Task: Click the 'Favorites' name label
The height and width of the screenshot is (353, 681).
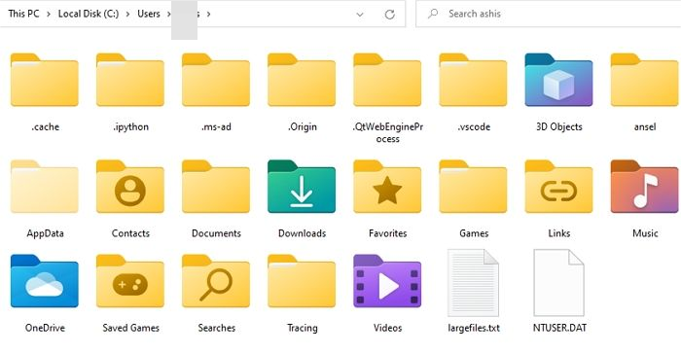Action: (x=387, y=233)
